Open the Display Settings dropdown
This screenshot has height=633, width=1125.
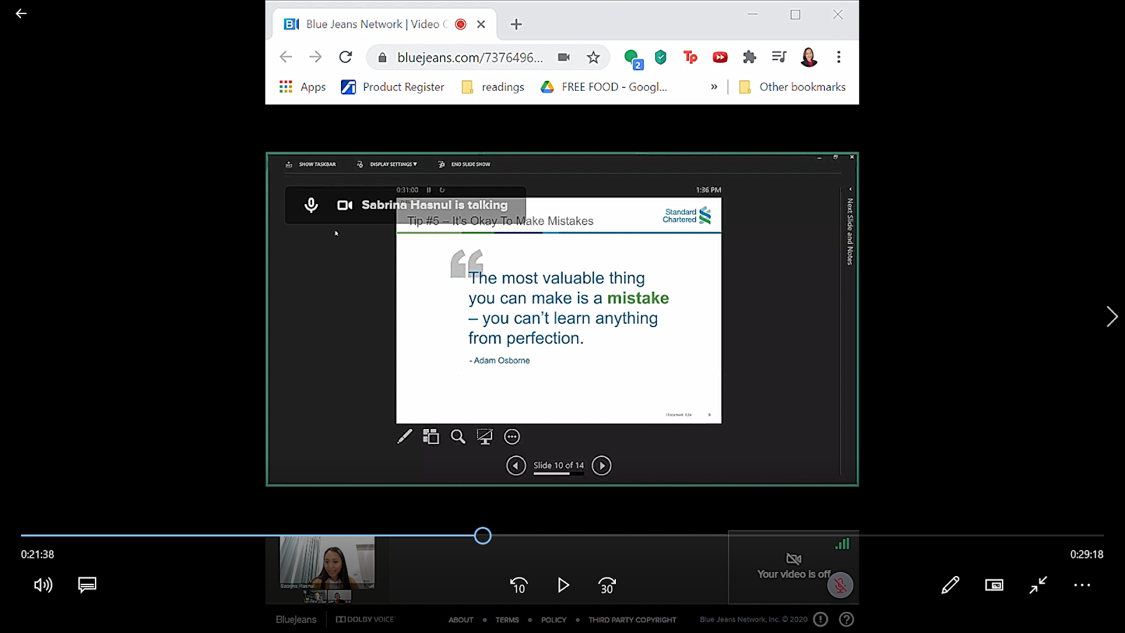(387, 165)
